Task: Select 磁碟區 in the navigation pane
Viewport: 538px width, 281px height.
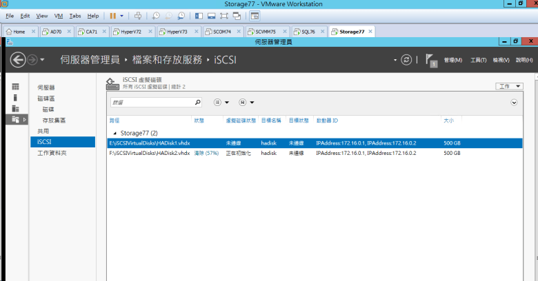Action: (46, 98)
